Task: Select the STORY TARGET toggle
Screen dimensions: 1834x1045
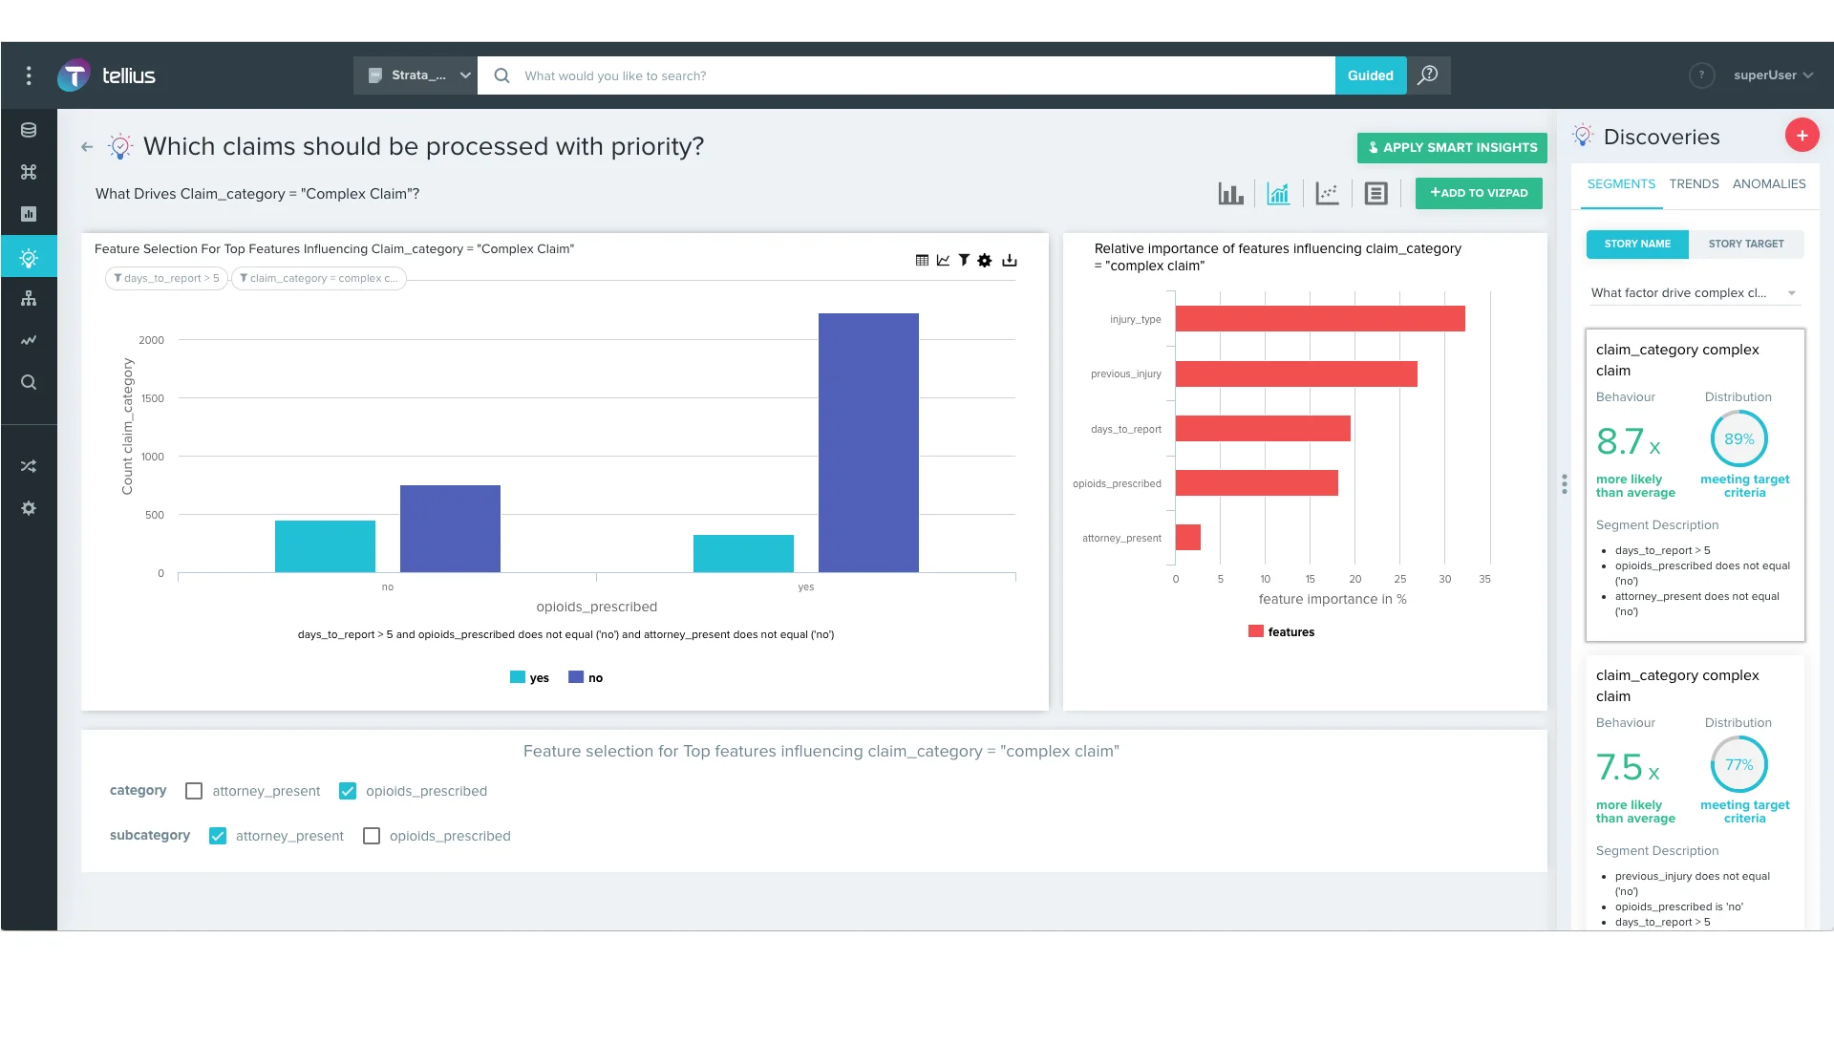Action: click(x=1746, y=245)
